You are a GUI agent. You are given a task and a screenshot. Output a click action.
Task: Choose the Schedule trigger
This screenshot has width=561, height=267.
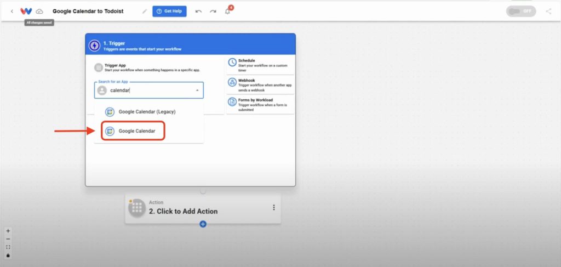(260, 65)
